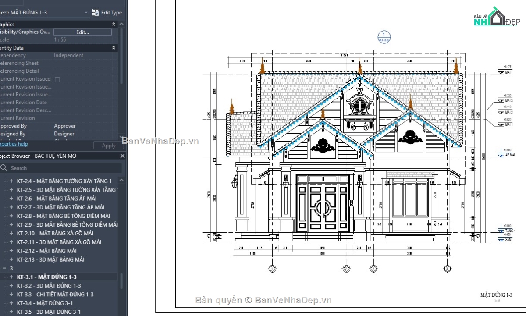Select sheet KT-3.5 - 3D MẶT ĐỨNG 3-1
Image resolution: width=526 pixels, height=316 pixels.
pyautogui.click(x=49, y=312)
